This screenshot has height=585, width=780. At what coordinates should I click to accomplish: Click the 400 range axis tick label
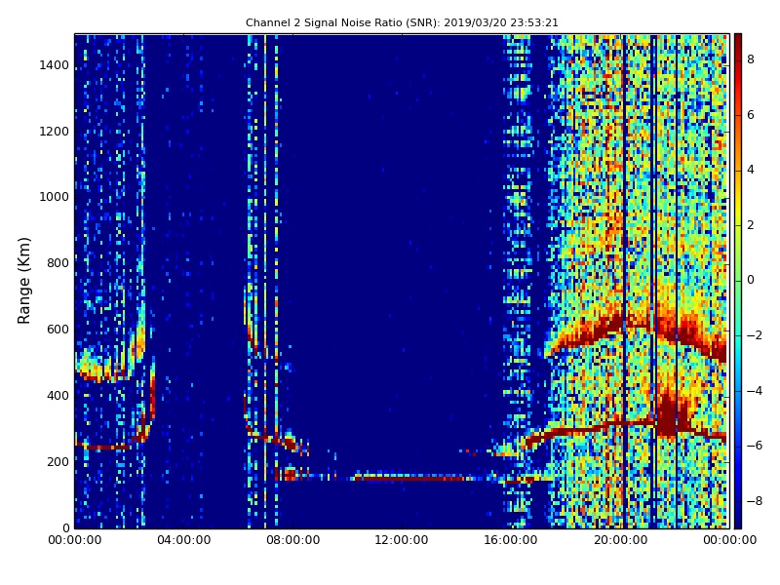[58, 396]
